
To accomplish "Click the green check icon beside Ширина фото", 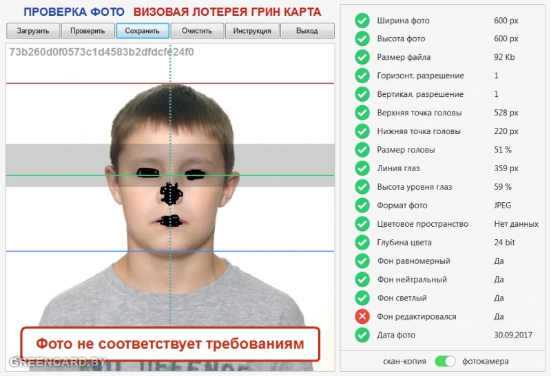I will [x=362, y=21].
